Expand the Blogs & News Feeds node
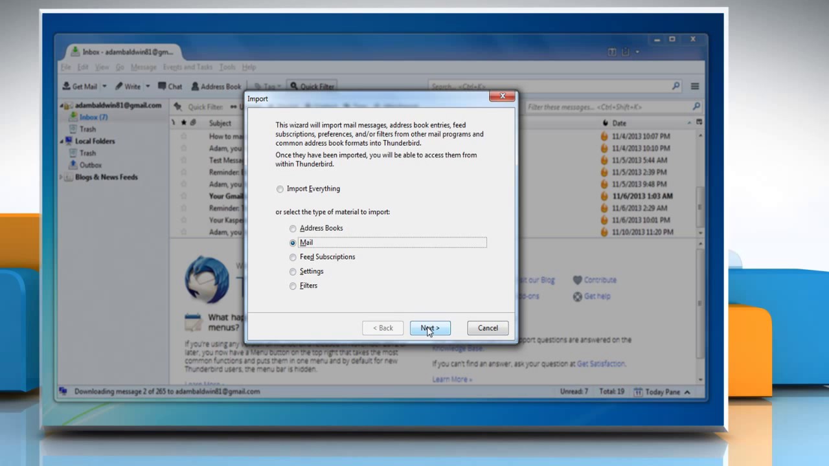This screenshot has width=829, height=466. point(62,177)
